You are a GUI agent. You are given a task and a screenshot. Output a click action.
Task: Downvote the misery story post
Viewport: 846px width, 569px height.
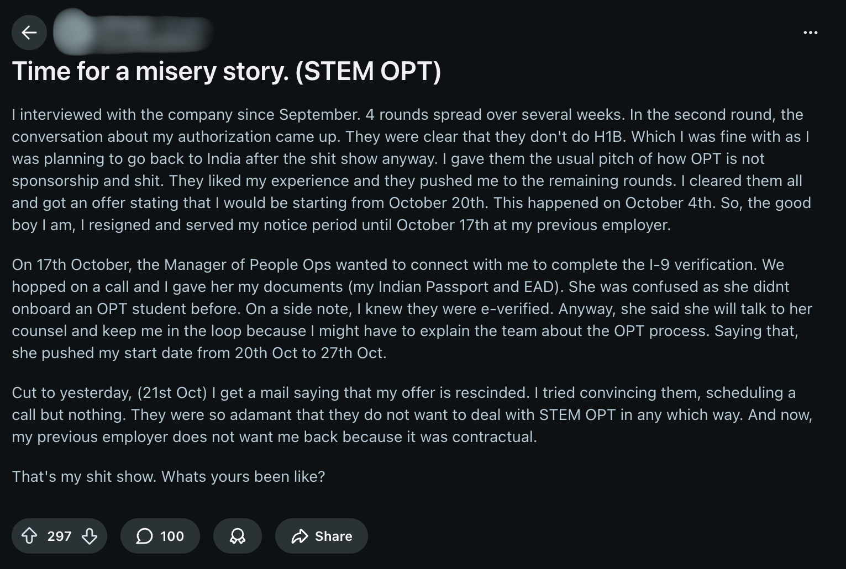click(90, 536)
